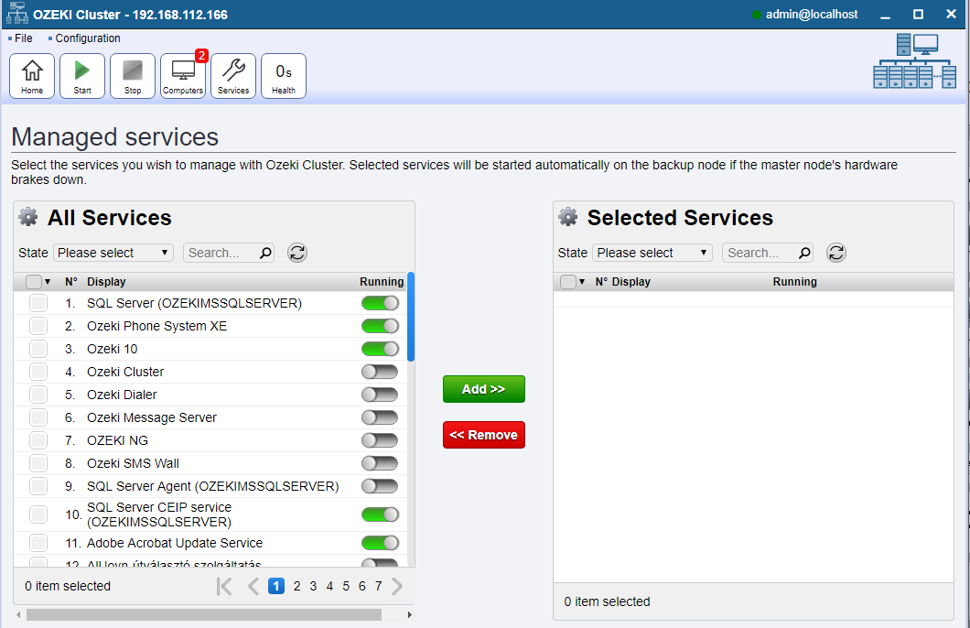Click the cluster network logo at top right
Image resolution: width=970 pixels, height=628 pixels.
(914, 61)
